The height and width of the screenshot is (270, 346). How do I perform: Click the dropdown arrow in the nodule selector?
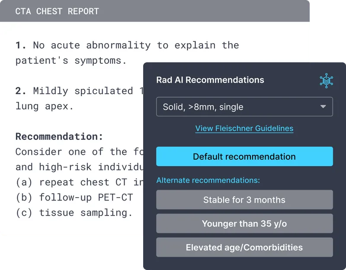pos(323,107)
